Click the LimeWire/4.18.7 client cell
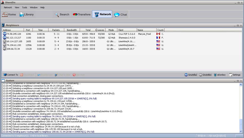 [126, 49]
